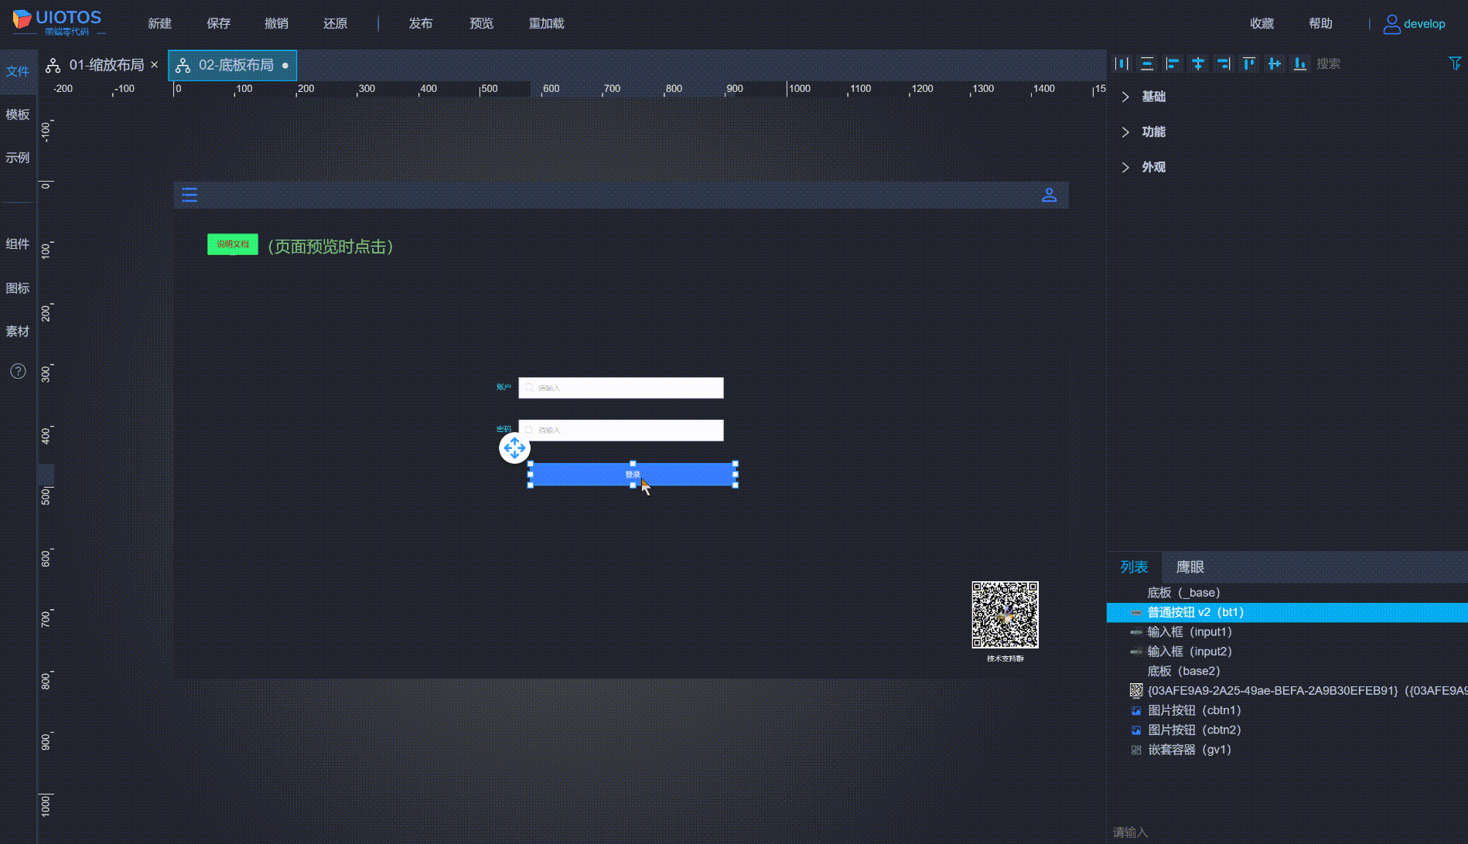Expand the 功能 property group
The width and height of the screenshot is (1468, 844).
1125,132
